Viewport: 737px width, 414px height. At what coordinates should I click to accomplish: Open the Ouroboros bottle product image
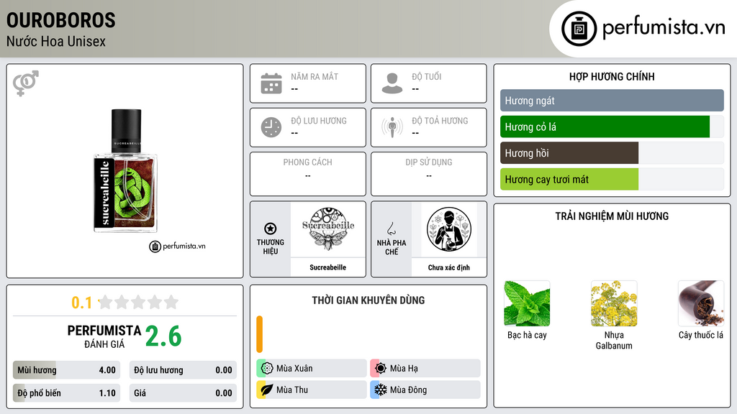[x=125, y=171]
